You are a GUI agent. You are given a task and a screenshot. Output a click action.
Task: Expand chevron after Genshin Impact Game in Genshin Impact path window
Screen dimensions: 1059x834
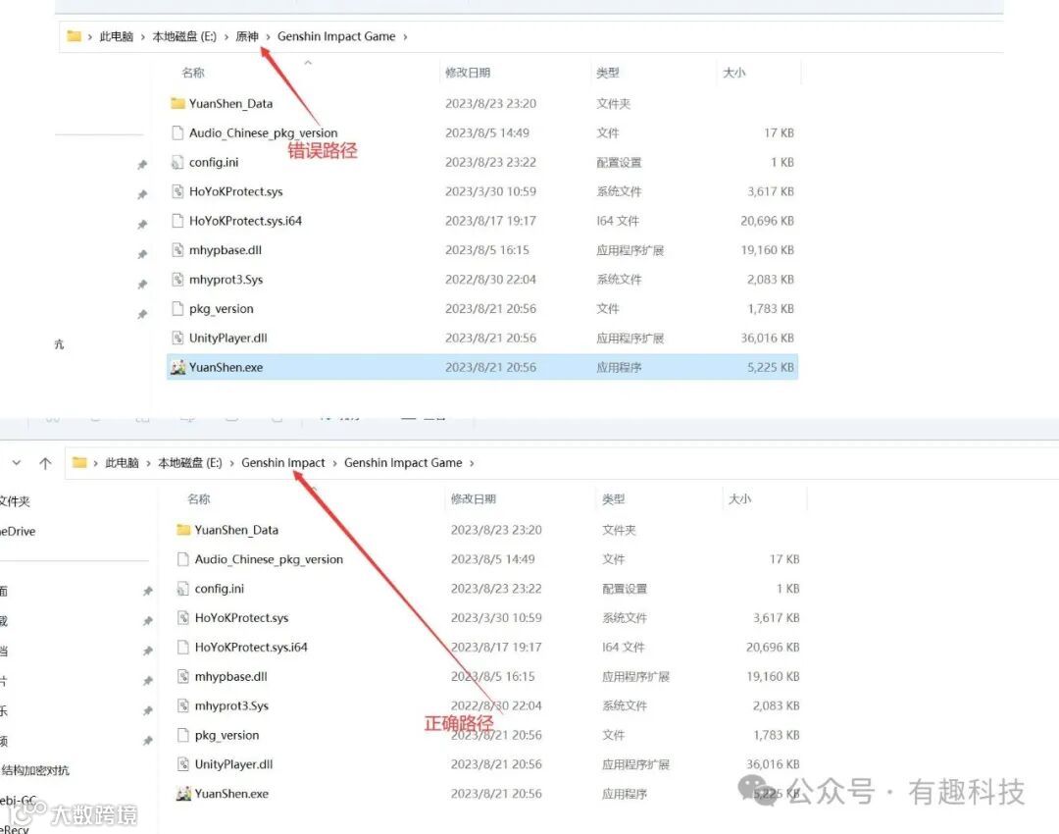coord(472,463)
